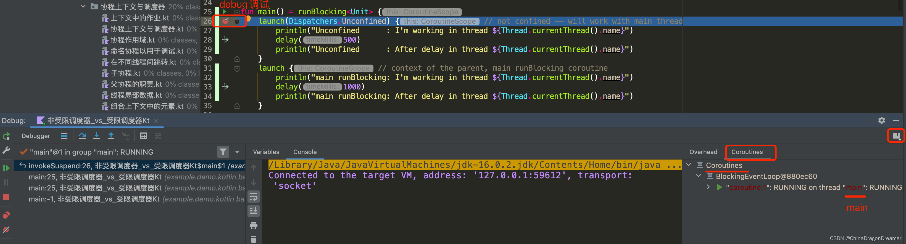The height and width of the screenshot is (244, 906).
Task: Click the Run to Cursor icon
Action: click(126, 136)
